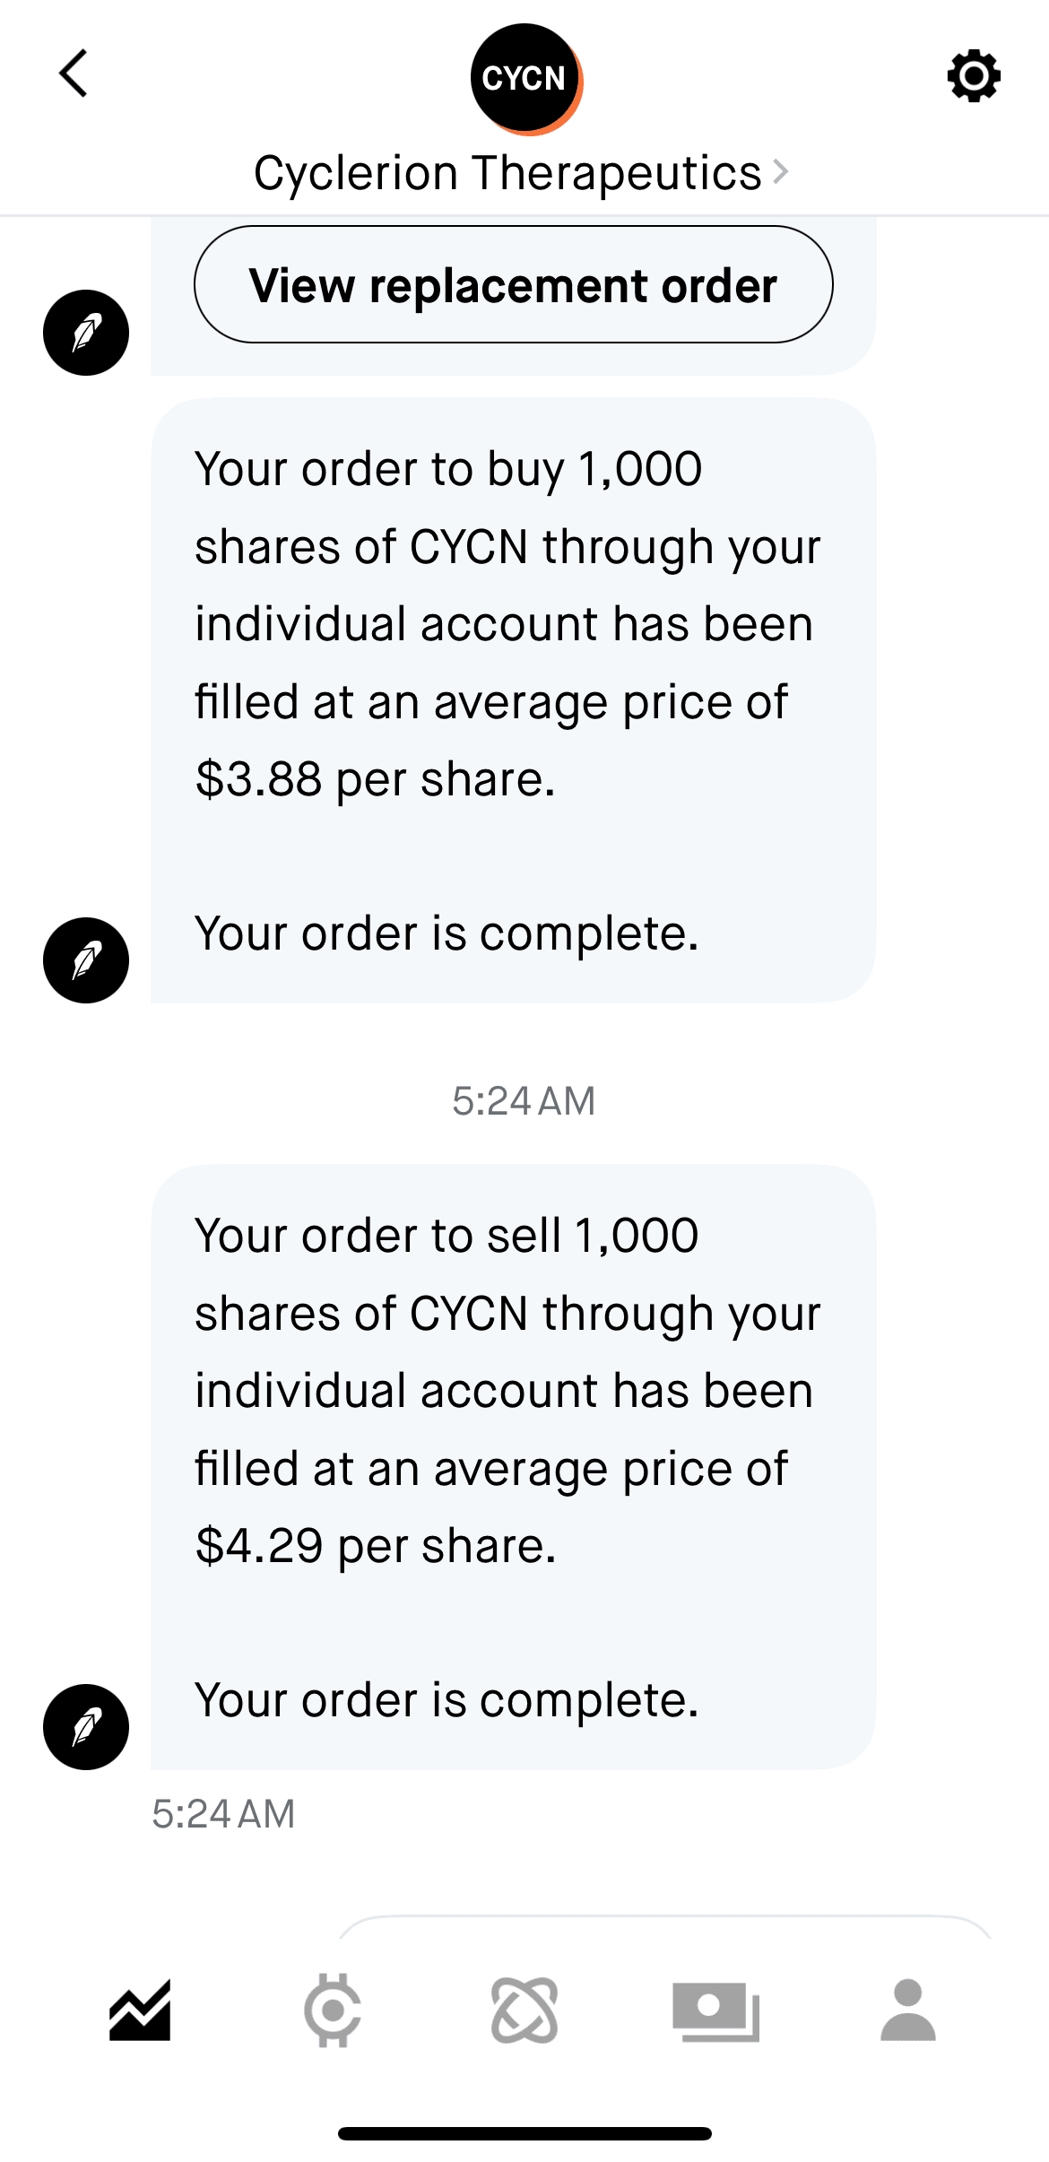Open the Investing chart tab

point(140,2010)
